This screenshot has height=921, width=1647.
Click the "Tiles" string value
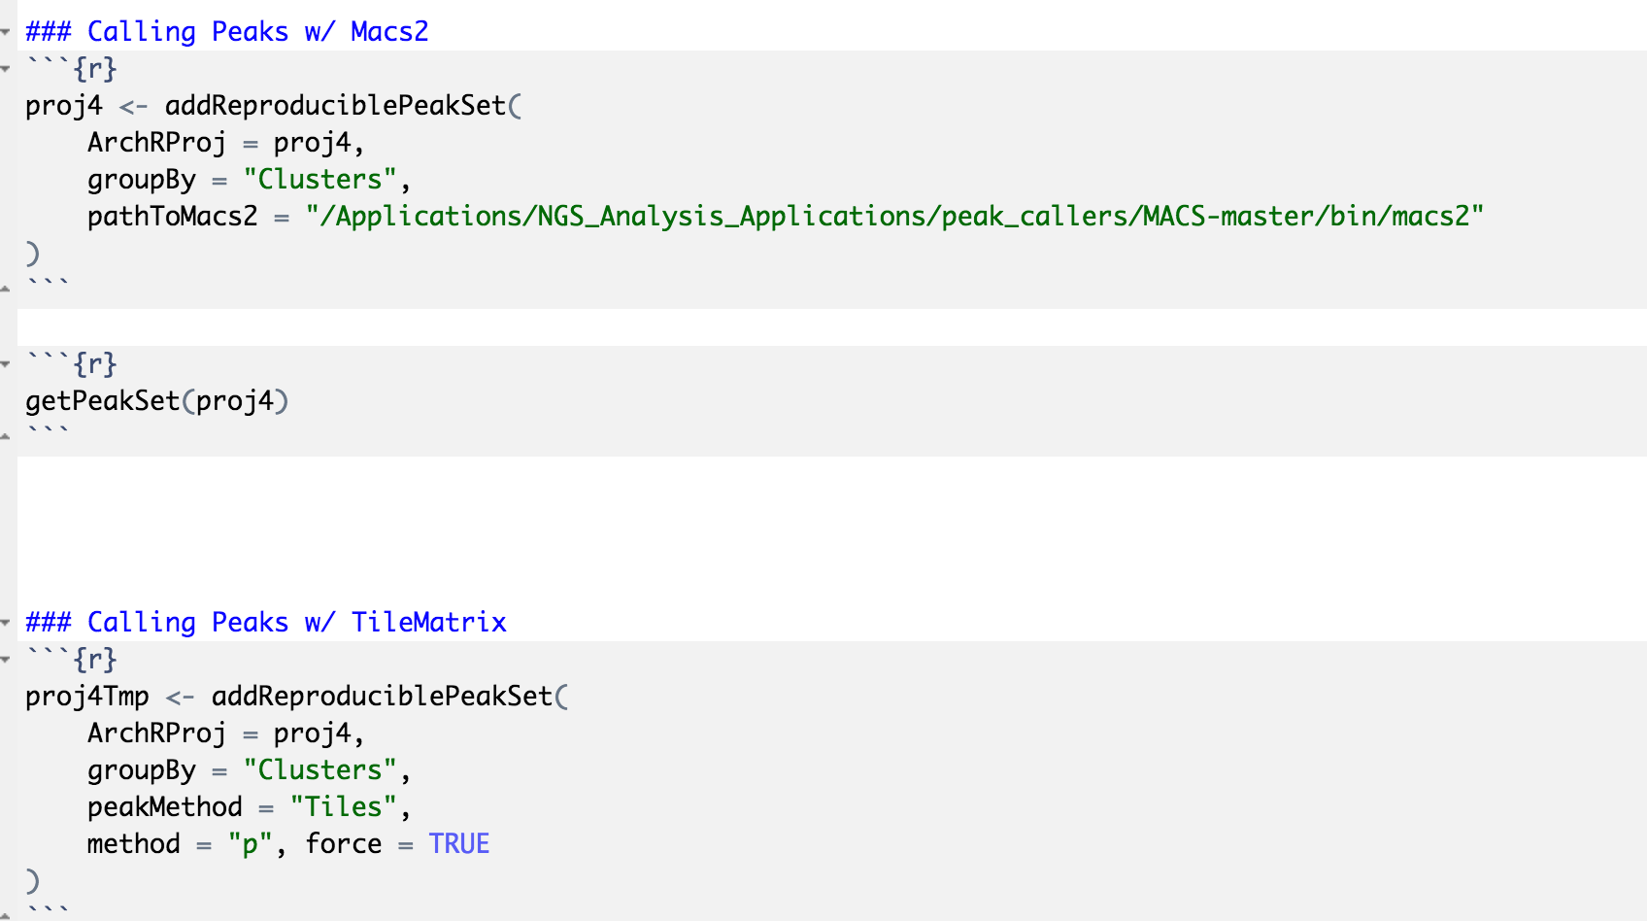point(344,807)
